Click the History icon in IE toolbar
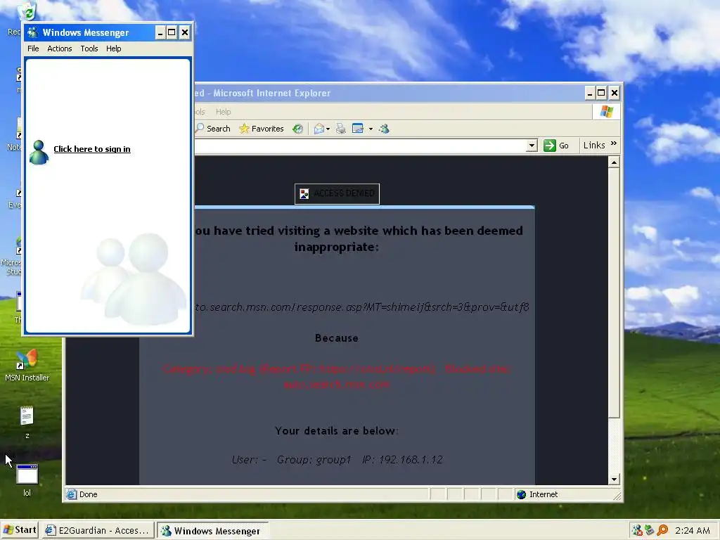Image resolution: width=720 pixels, height=540 pixels. pyautogui.click(x=297, y=129)
